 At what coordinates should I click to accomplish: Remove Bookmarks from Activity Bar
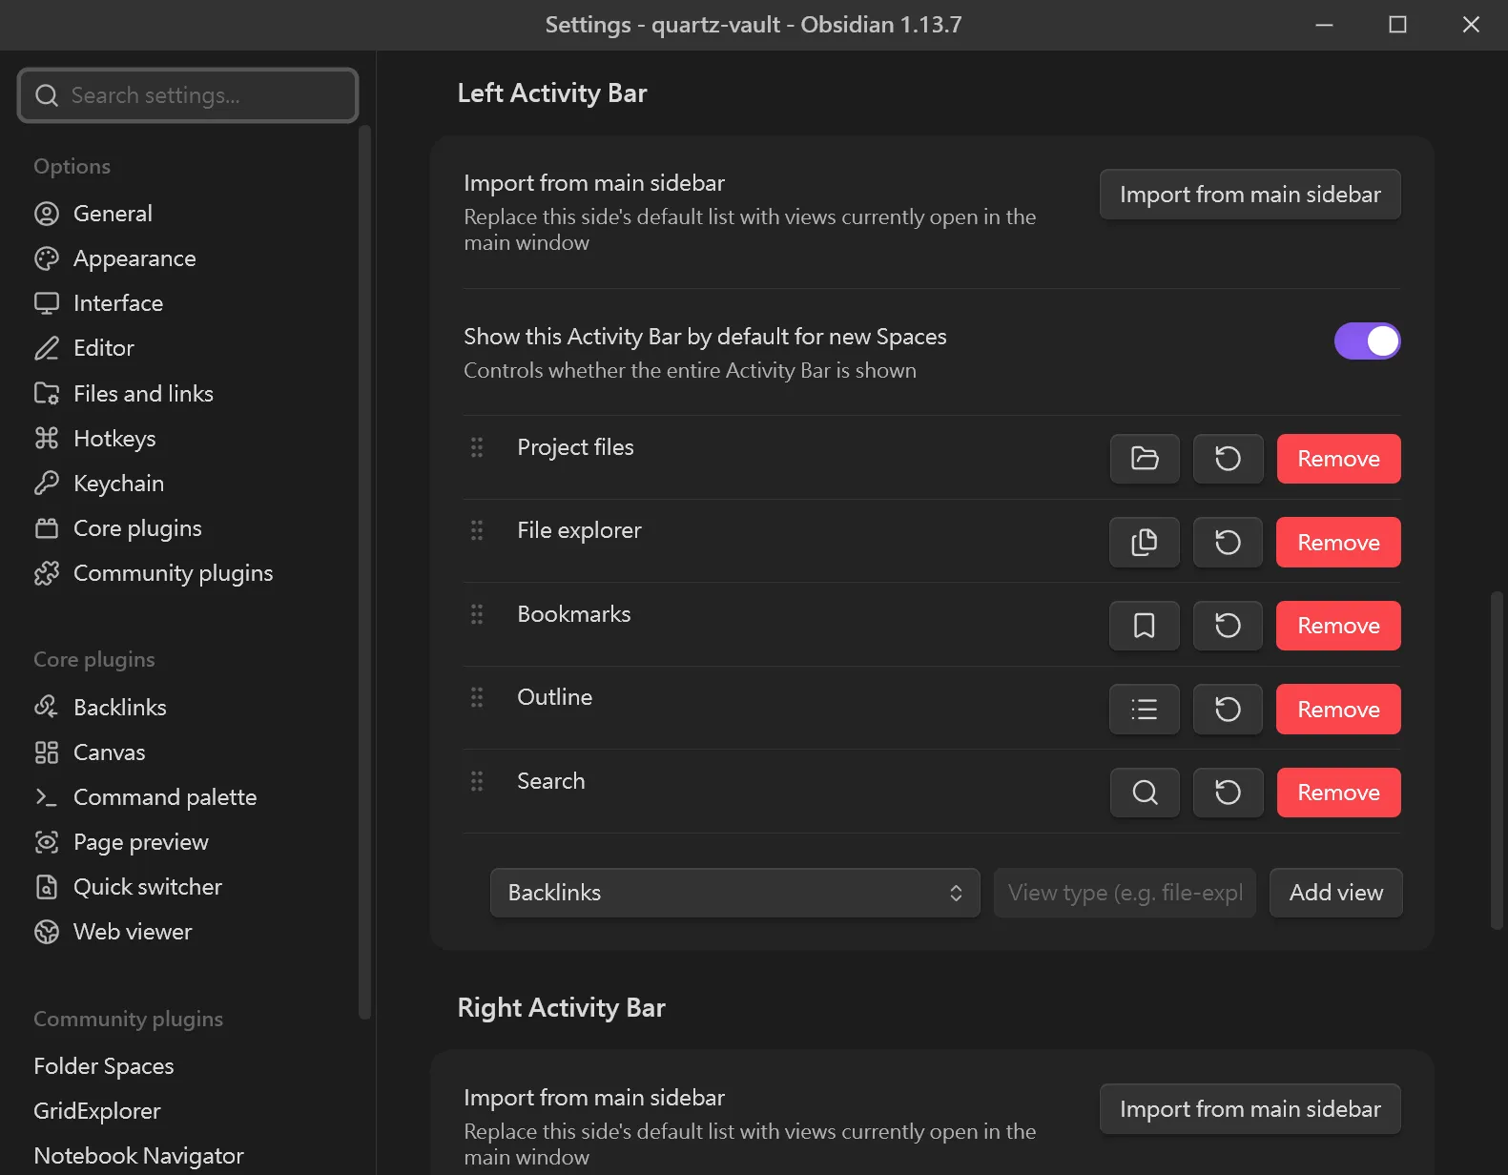(x=1338, y=626)
